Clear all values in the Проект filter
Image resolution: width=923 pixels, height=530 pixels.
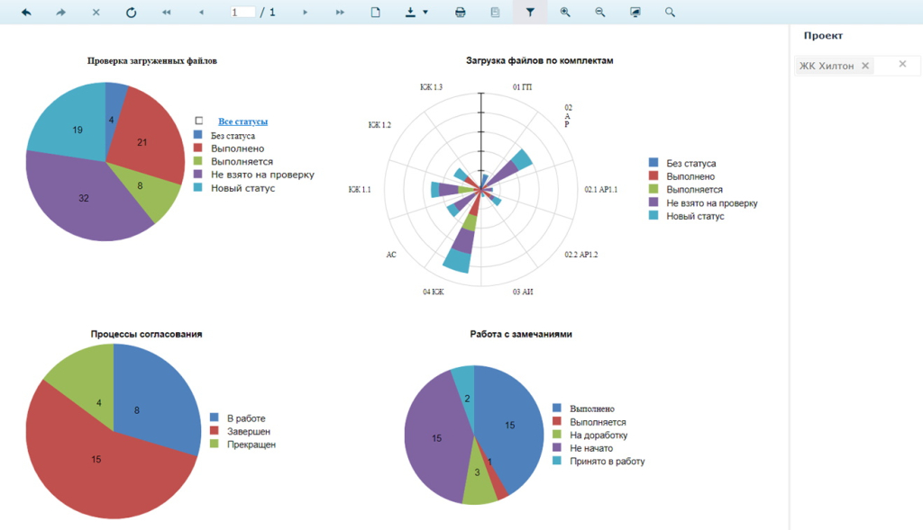click(902, 64)
